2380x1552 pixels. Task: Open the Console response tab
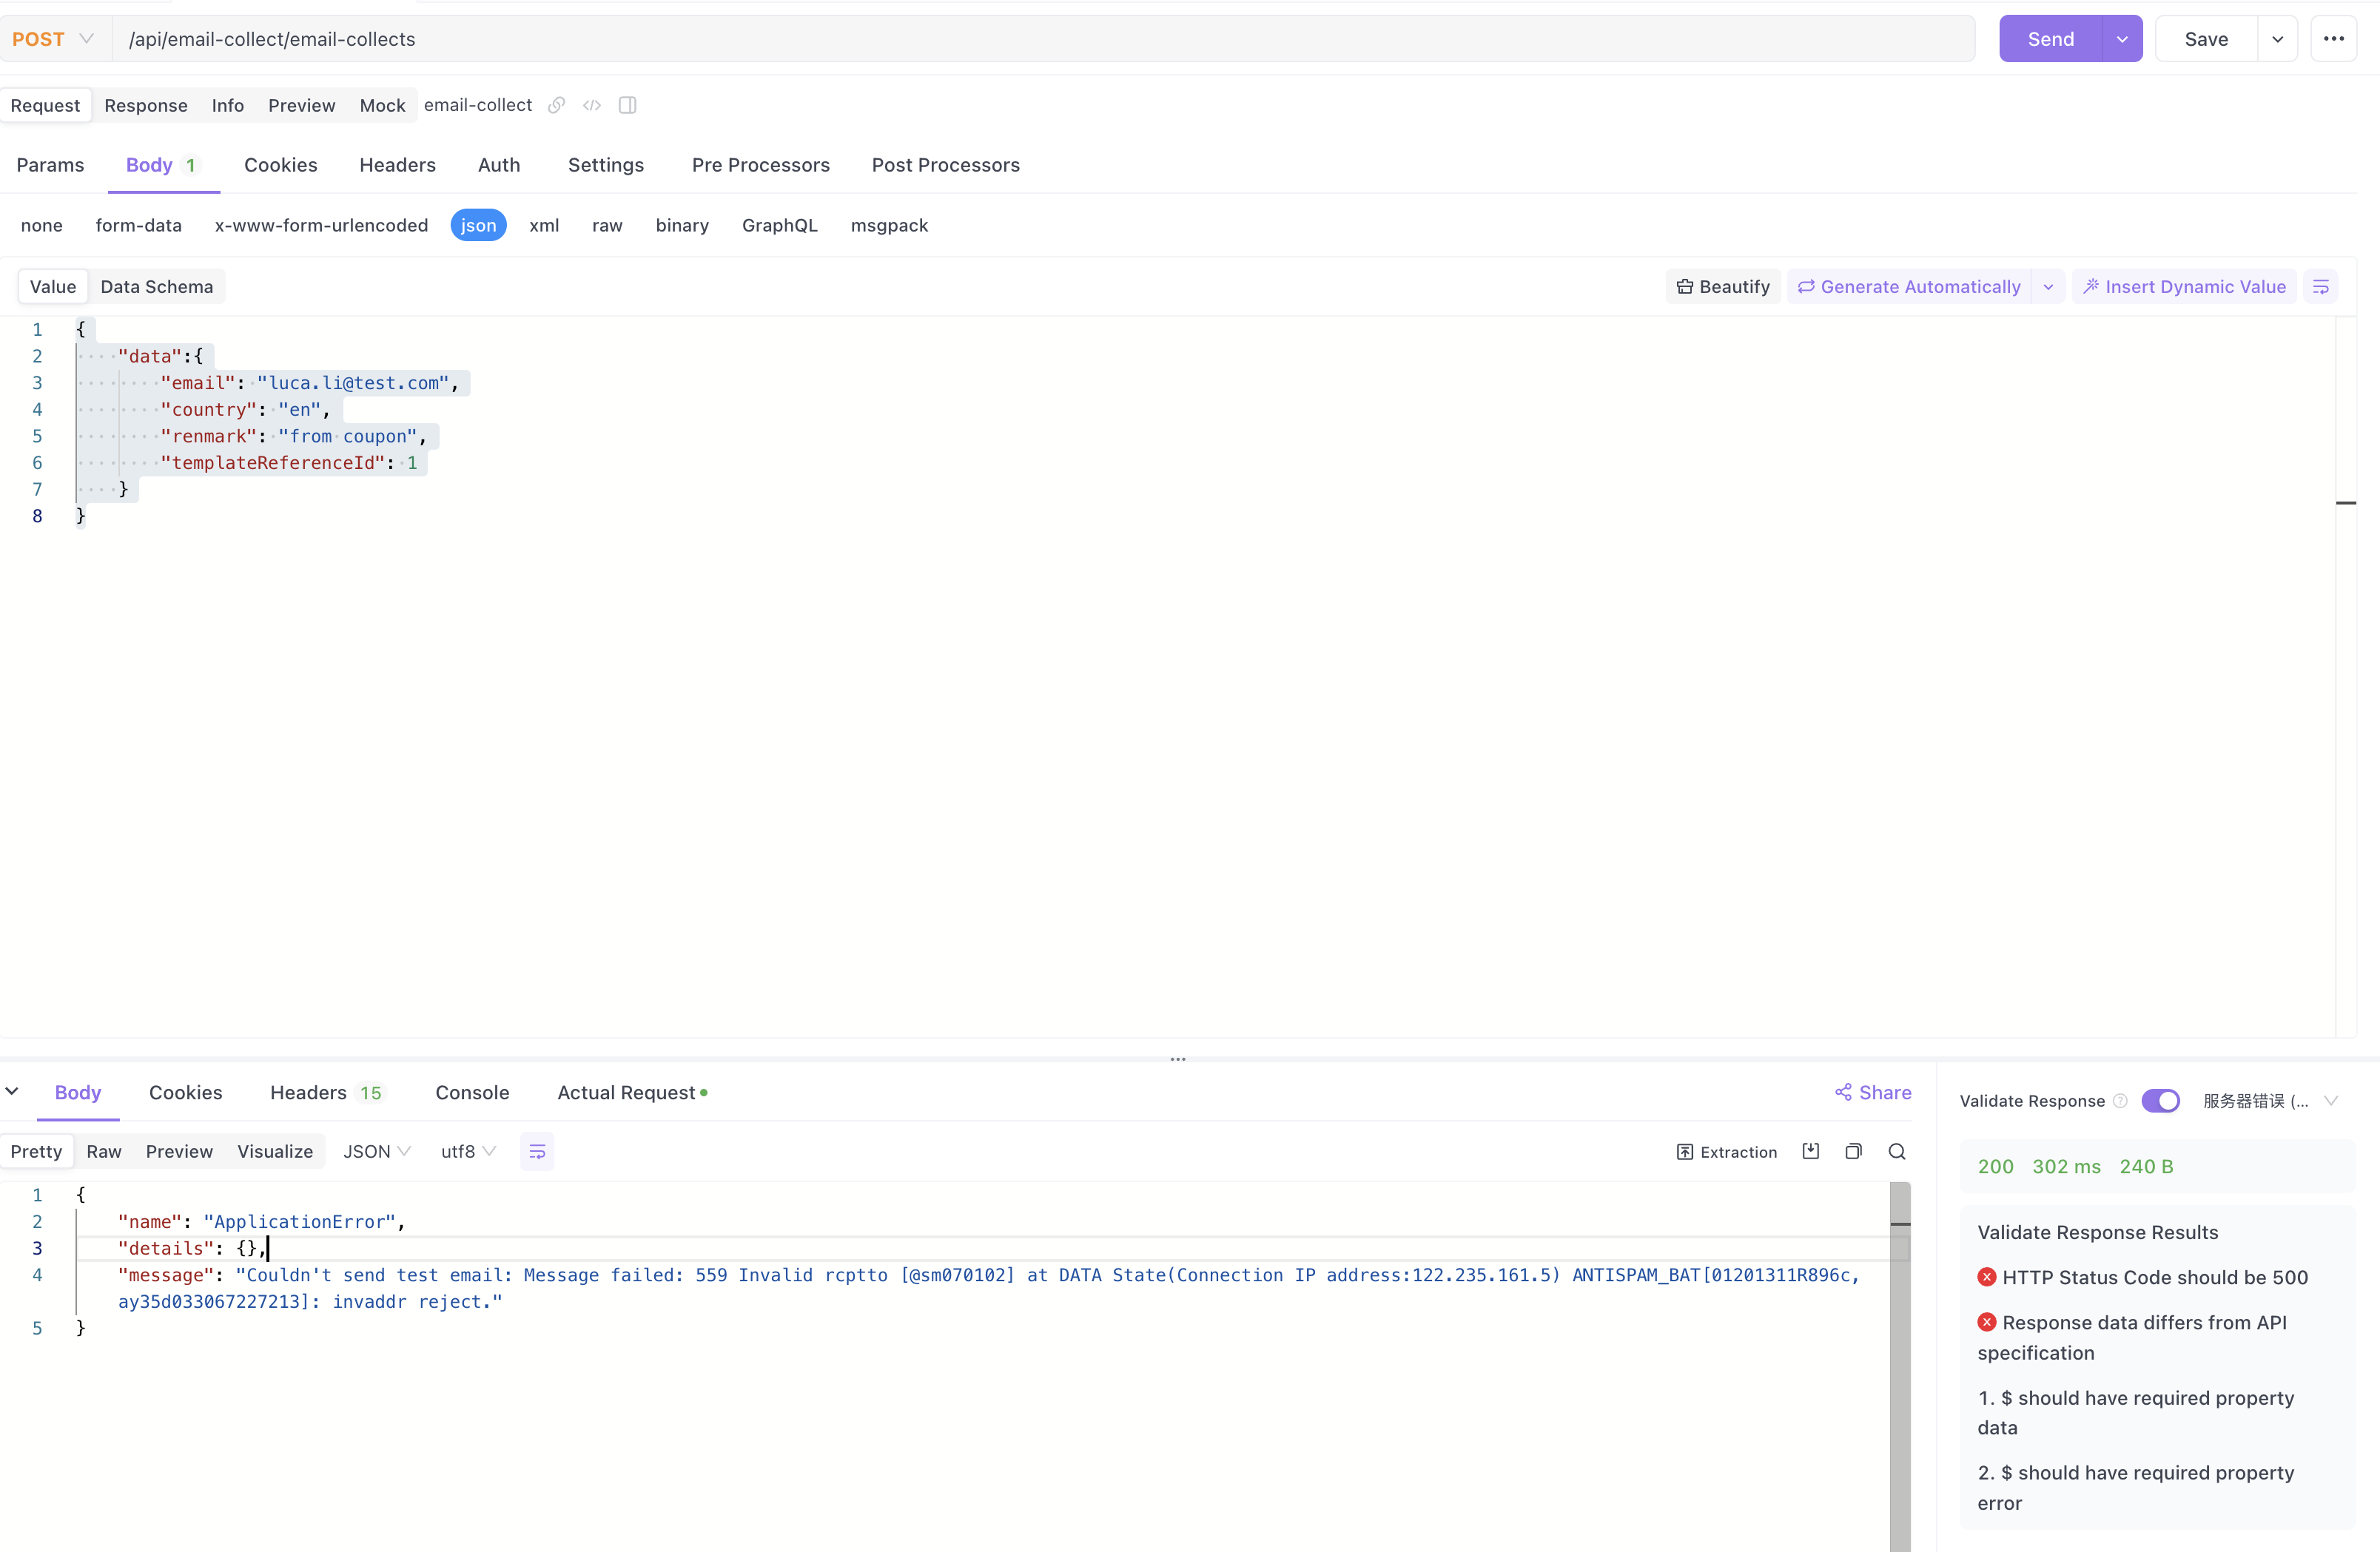coord(472,1093)
